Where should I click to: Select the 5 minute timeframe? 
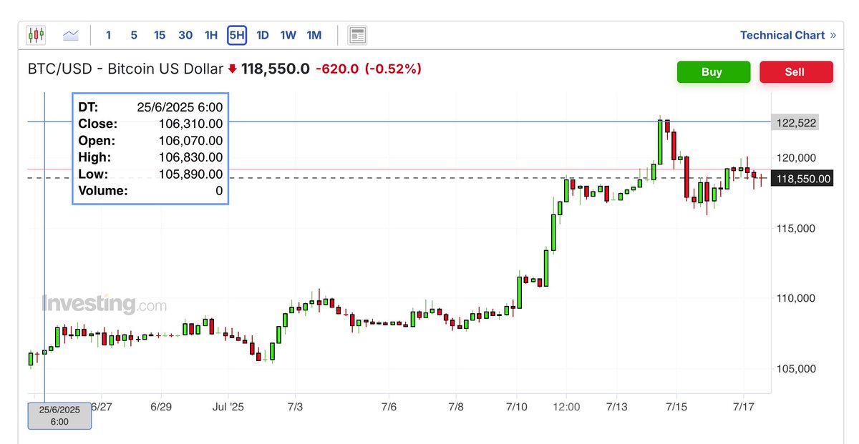134,34
